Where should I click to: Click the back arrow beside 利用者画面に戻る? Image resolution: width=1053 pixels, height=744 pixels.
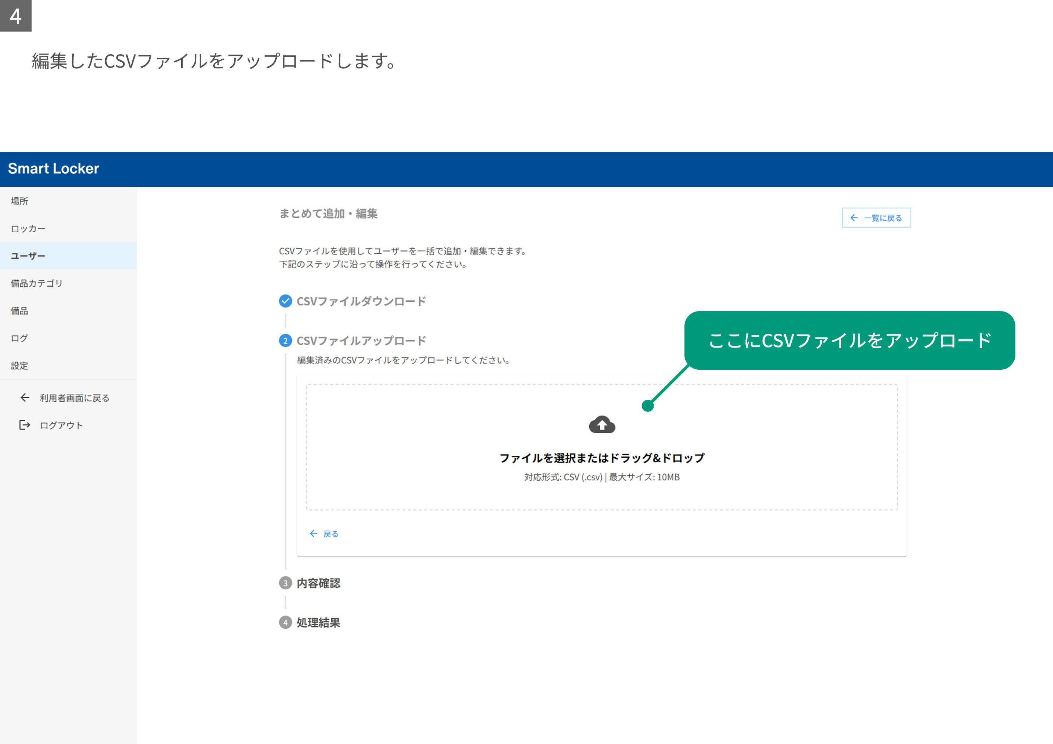(x=25, y=398)
